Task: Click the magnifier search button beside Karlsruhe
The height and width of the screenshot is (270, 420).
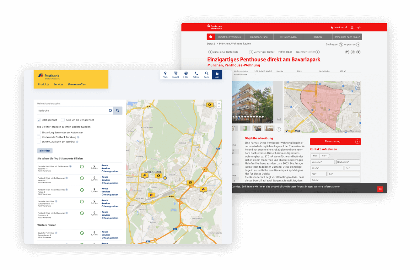Action: point(118,111)
